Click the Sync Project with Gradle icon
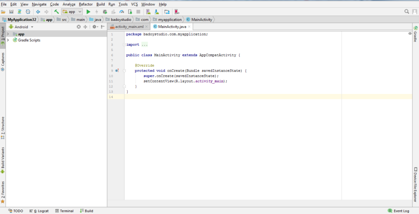 (x=19, y=12)
